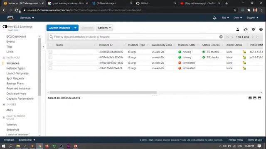
Task: Click alarm icon for instance i-0f9dac9897b31e520
Action: (x=244, y=62)
